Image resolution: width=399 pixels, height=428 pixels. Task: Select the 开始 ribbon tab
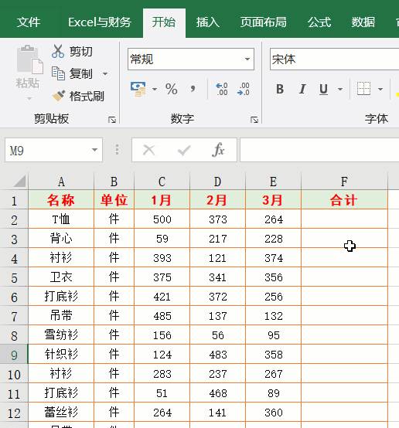[164, 22]
